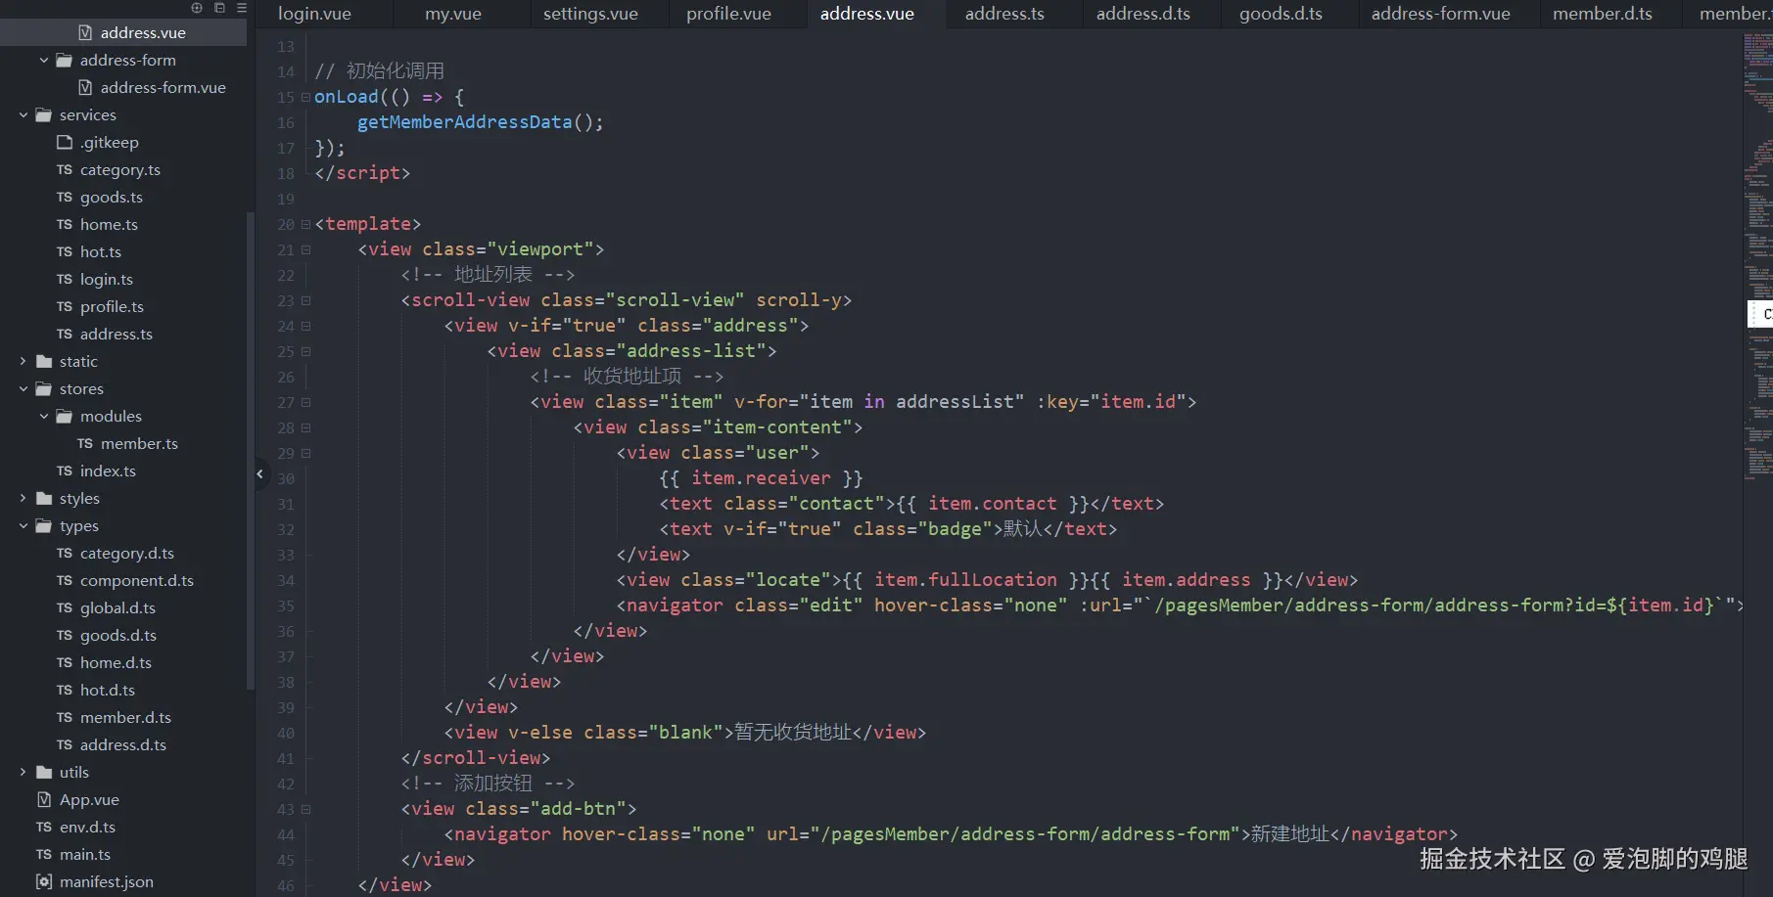Click the TS icon next to category.ts

coord(65,169)
